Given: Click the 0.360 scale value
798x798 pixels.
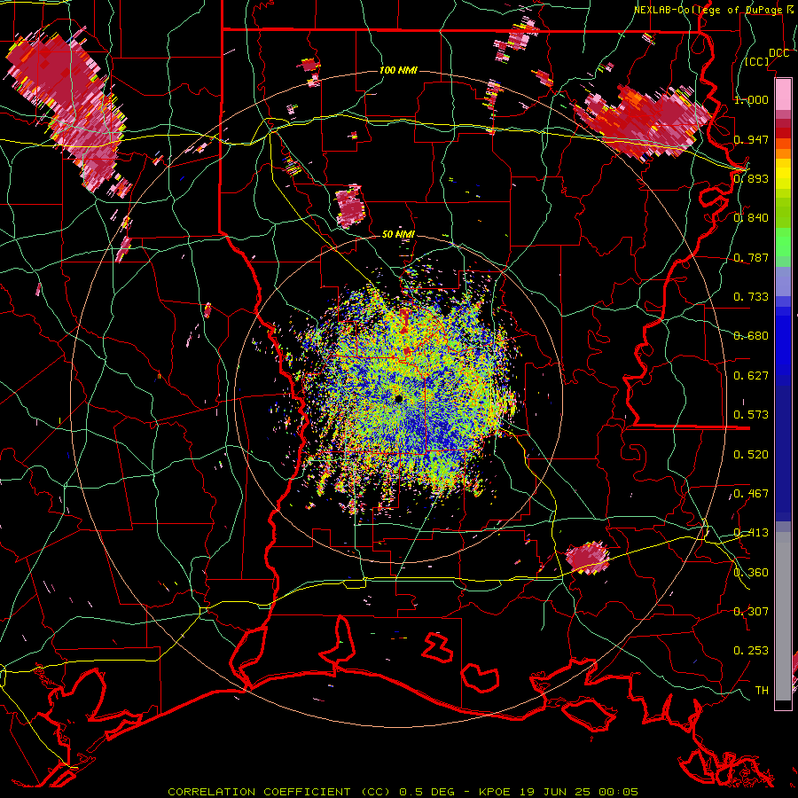Looking at the screenshot, I should 751,573.
